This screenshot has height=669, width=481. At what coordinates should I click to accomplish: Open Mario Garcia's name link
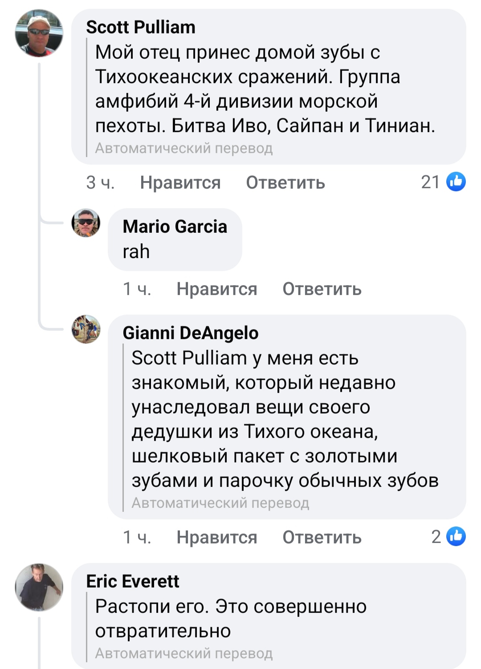175,227
